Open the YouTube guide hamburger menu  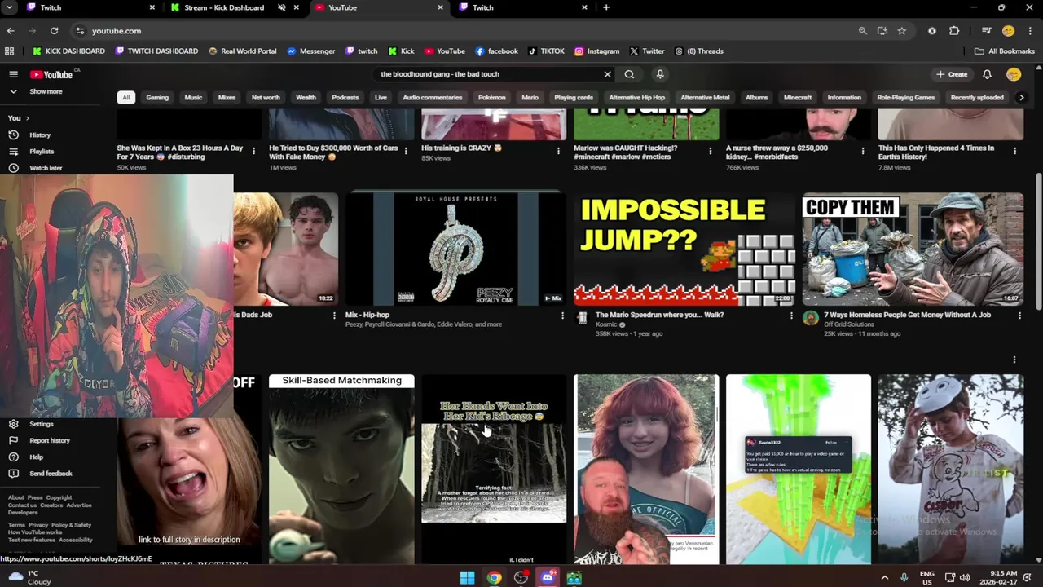(13, 74)
